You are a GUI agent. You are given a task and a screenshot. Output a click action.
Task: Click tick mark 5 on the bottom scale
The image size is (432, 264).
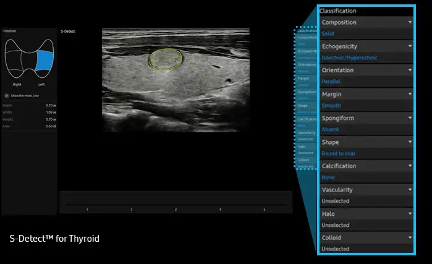tap(265, 210)
